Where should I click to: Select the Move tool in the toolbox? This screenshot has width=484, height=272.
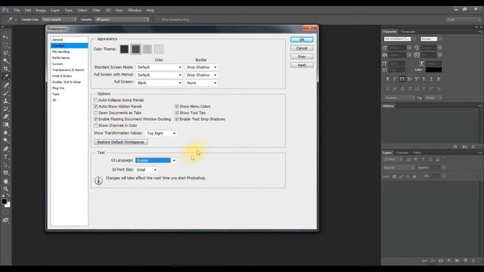(x=6, y=37)
